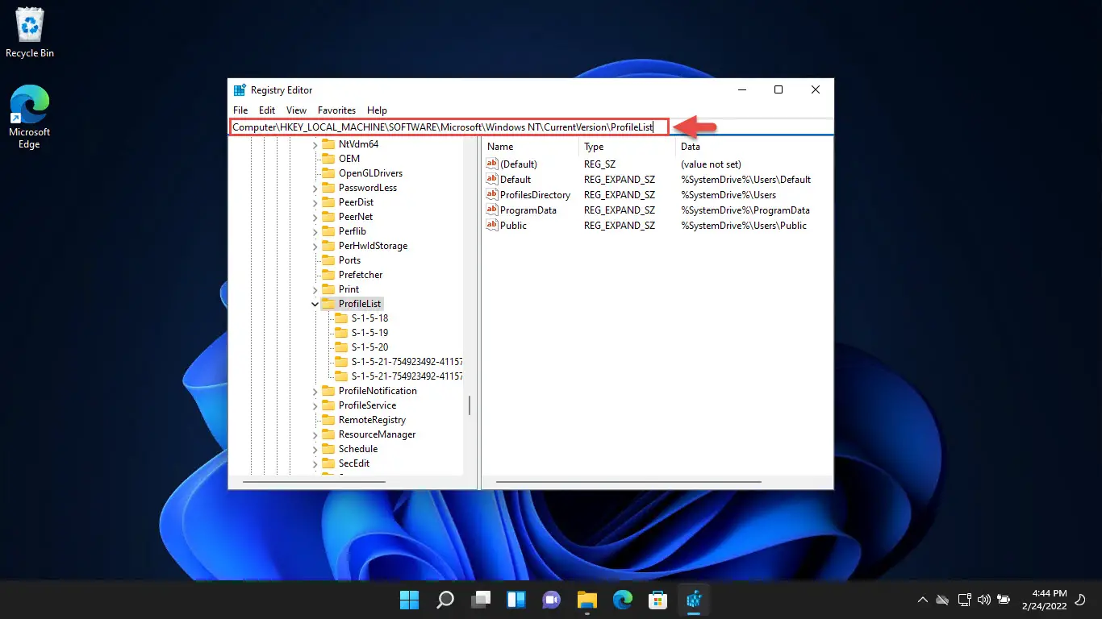
Task: Select the Schedule key
Action: tap(357, 449)
